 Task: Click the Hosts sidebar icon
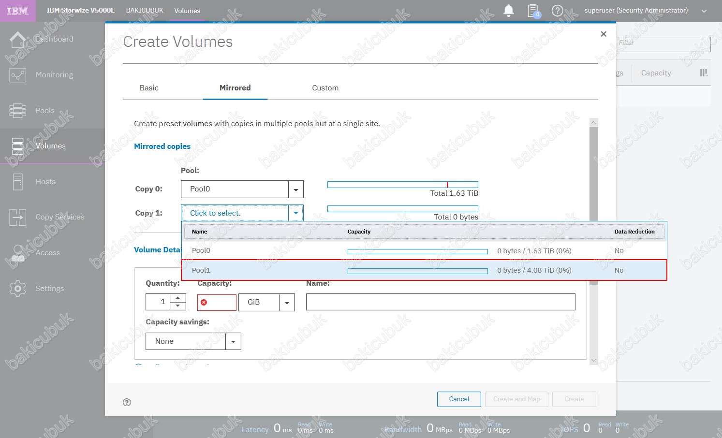tap(18, 182)
